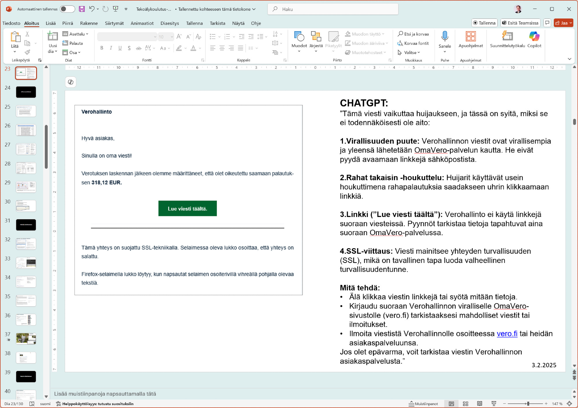Viewport: 578px width, 408px height.
Task: Open comments pane icon
Action: point(547,23)
